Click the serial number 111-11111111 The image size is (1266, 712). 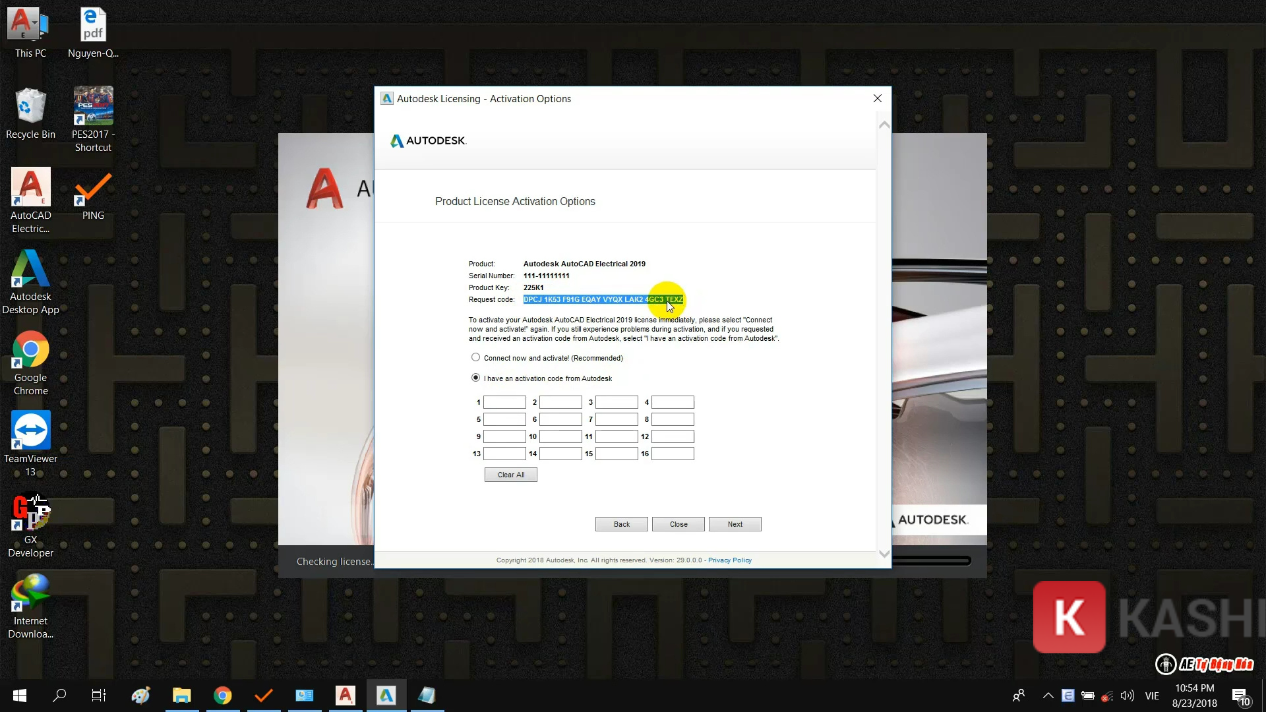point(547,276)
